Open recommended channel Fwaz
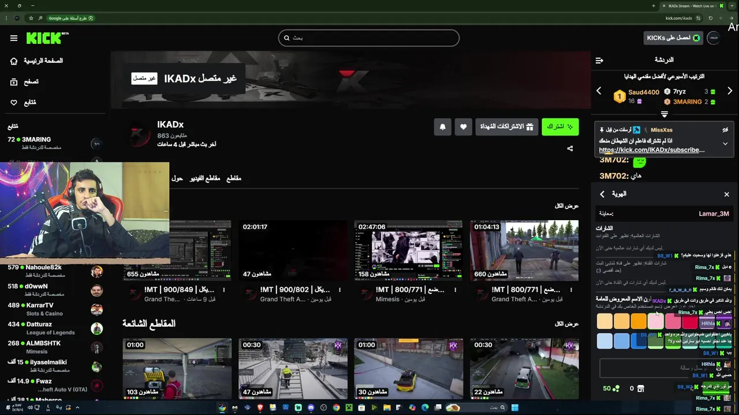 click(55, 385)
